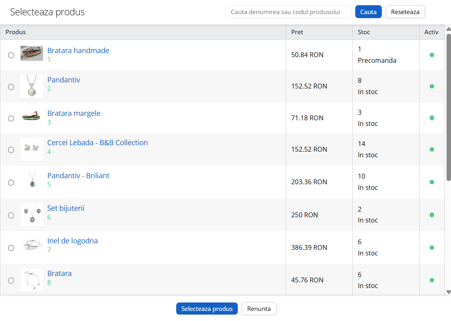Click the active indicator for Set bijuterii

point(432,215)
